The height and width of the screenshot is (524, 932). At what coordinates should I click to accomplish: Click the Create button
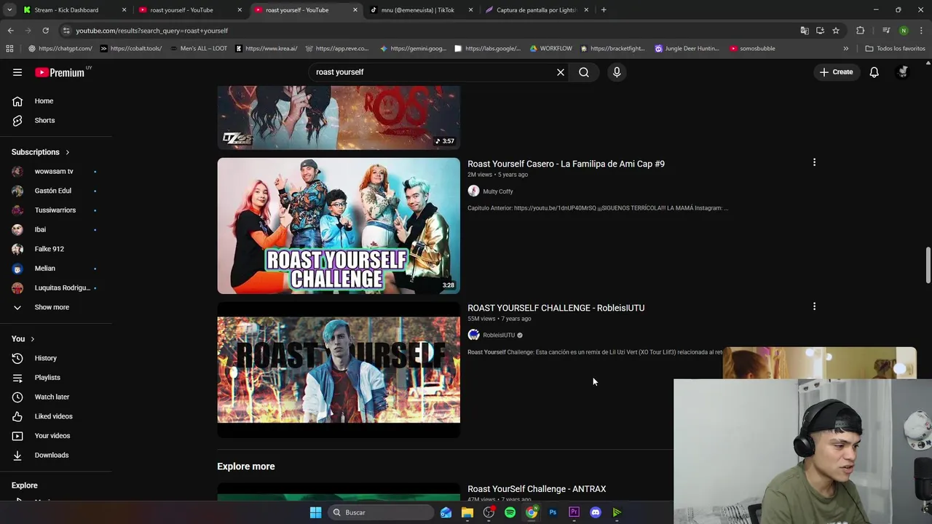[836, 72]
